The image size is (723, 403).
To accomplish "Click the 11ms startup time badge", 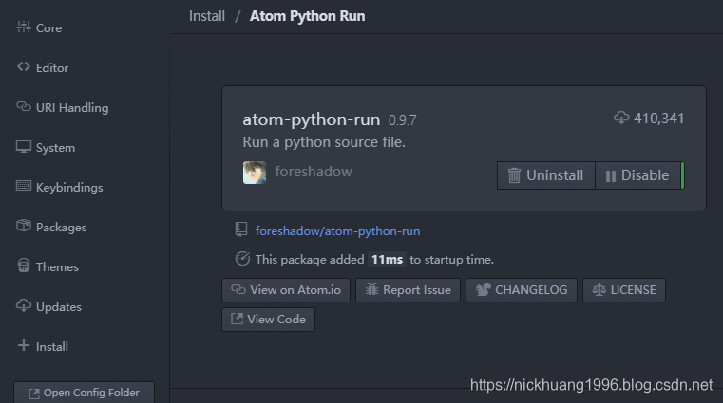I will click(x=388, y=260).
